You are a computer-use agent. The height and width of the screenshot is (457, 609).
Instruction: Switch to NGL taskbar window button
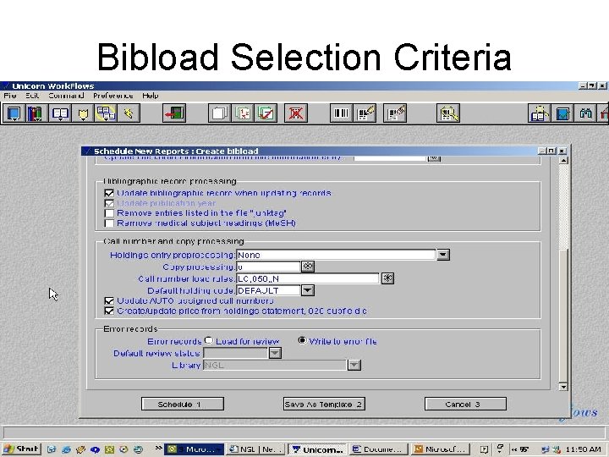click(x=256, y=449)
